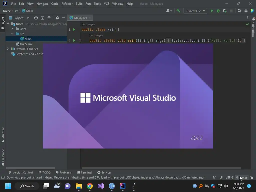This screenshot has height=192, width=256.
Task: Collapse the src folder
Action: click(x=12, y=34)
